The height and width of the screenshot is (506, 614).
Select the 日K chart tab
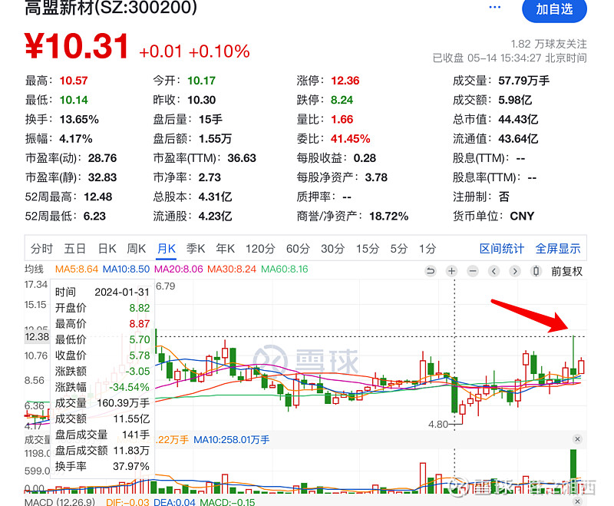pyautogui.click(x=107, y=248)
